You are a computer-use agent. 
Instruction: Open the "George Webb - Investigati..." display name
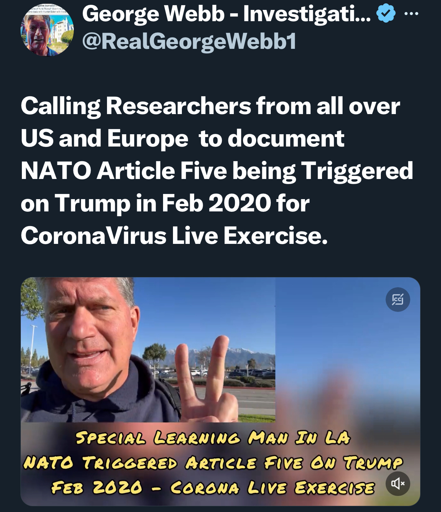(x=226, y=14)
